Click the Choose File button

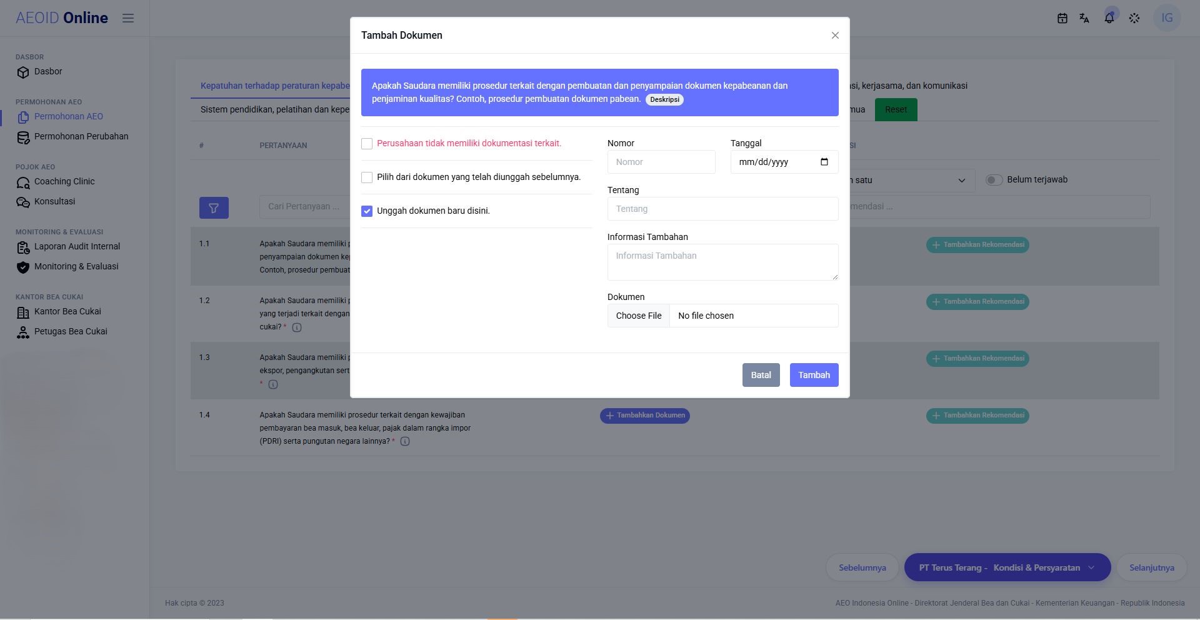[639, 316]
